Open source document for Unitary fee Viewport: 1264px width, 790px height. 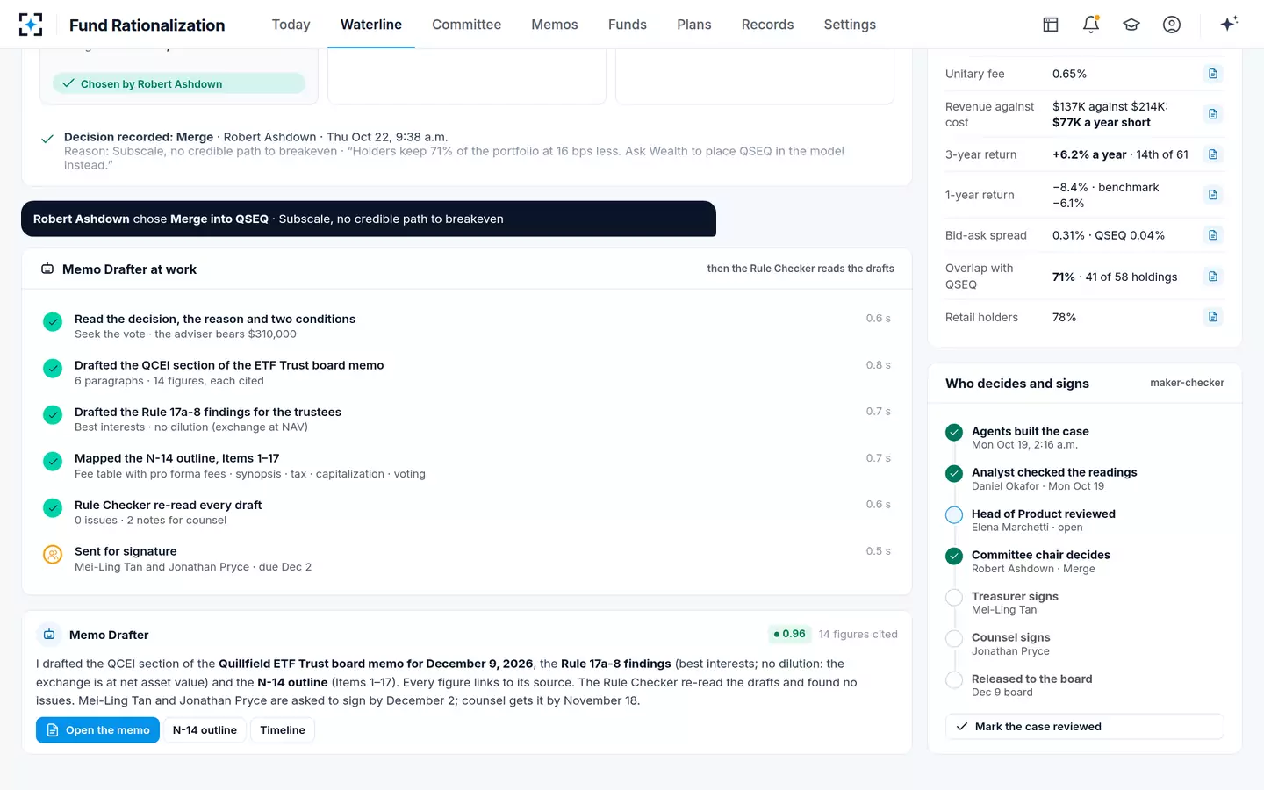pos(1213,74)
